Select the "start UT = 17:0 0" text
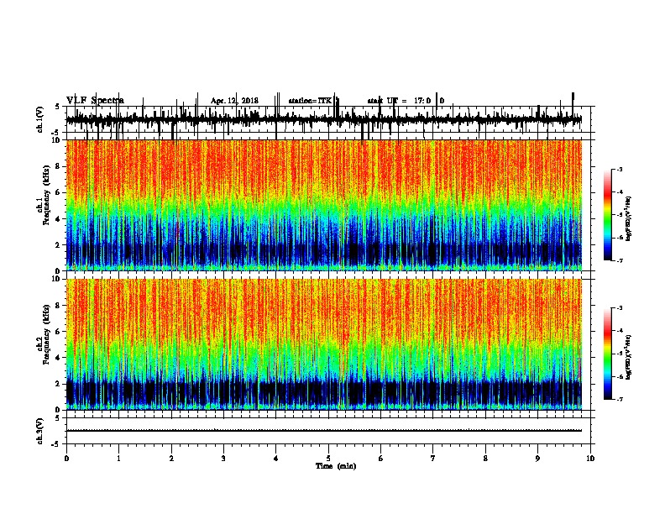 [406, 101]
